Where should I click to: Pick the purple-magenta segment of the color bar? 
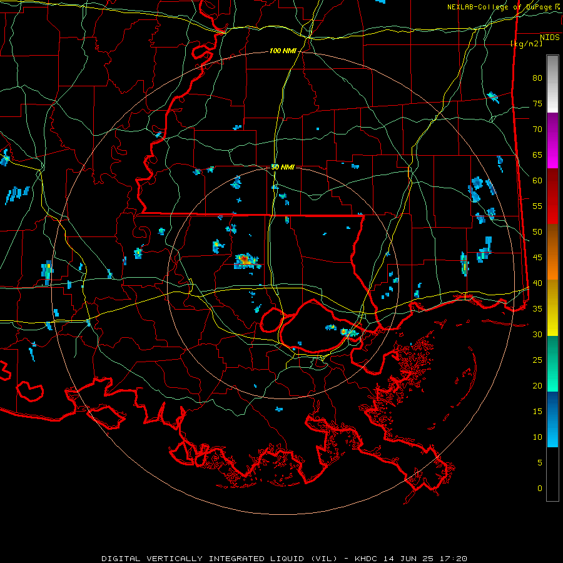tap(552, 140)
